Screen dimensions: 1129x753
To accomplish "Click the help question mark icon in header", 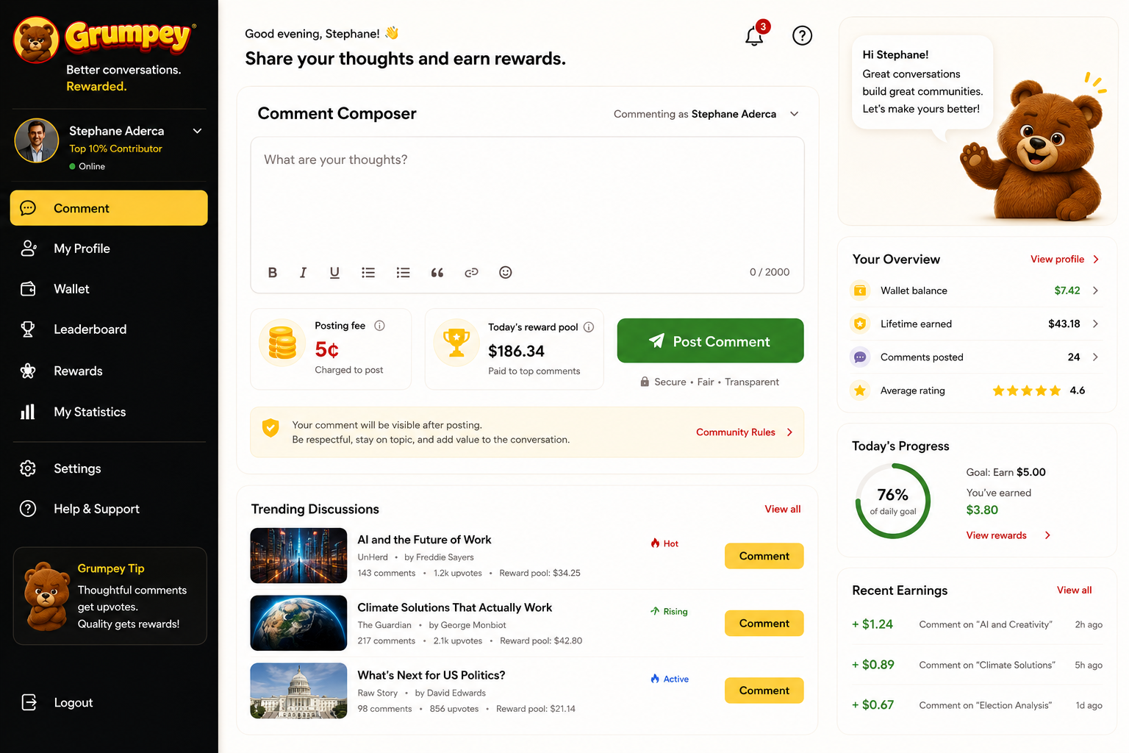I will (802, 35).
